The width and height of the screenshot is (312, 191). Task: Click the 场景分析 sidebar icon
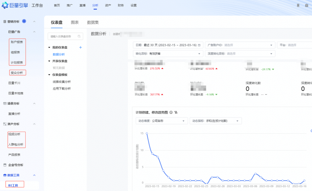pyautogui.click(x=5, y=104)
